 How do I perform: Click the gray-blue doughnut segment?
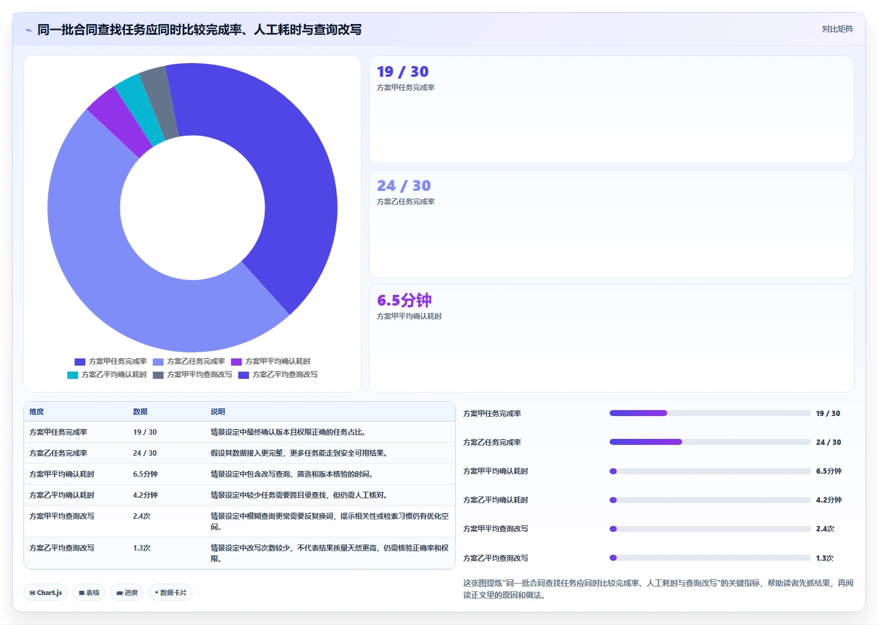pos(160,102)
